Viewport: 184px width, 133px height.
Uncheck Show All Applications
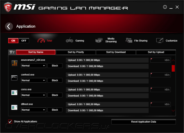[x=10, y=121]
